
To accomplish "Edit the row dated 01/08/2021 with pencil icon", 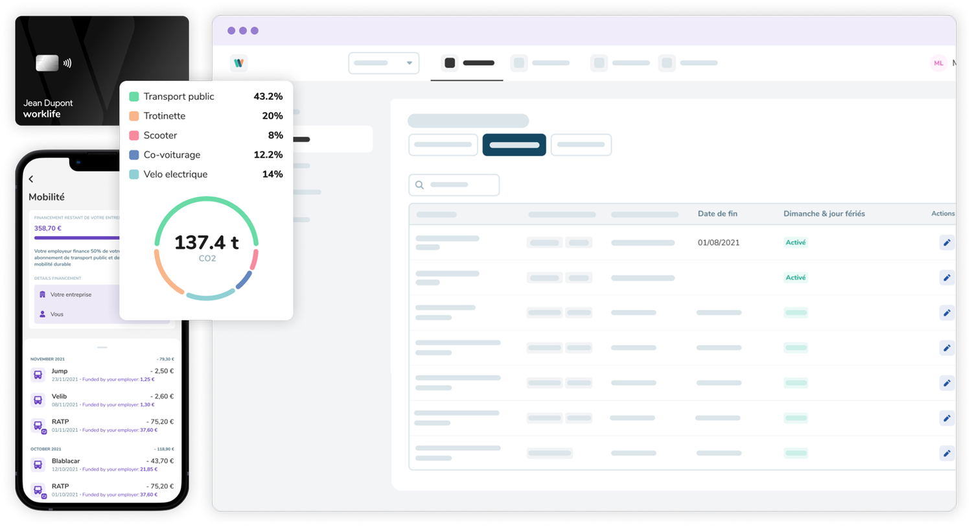I will pyautogui.click(x=946, y=242).
